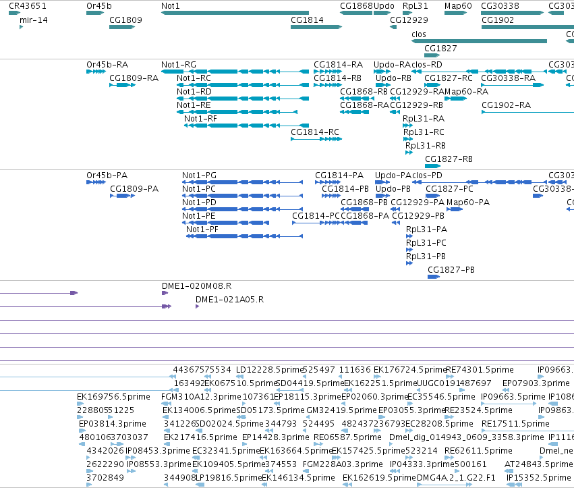Viewport: 574px width, 488px height.
Task: Click EST IP08453.3prime
Action: [x=130, y=458]
